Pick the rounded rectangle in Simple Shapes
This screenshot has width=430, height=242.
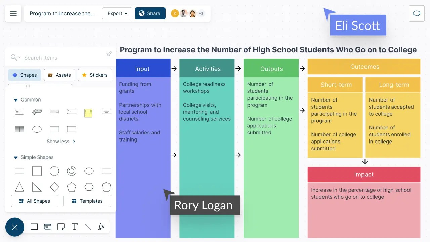[x=106, y=171]
